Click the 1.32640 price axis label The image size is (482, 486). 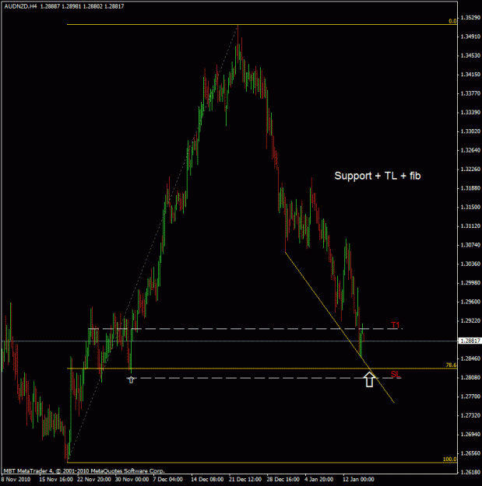[470, 150]
